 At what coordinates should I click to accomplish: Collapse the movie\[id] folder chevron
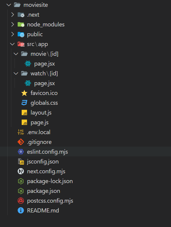16,54
